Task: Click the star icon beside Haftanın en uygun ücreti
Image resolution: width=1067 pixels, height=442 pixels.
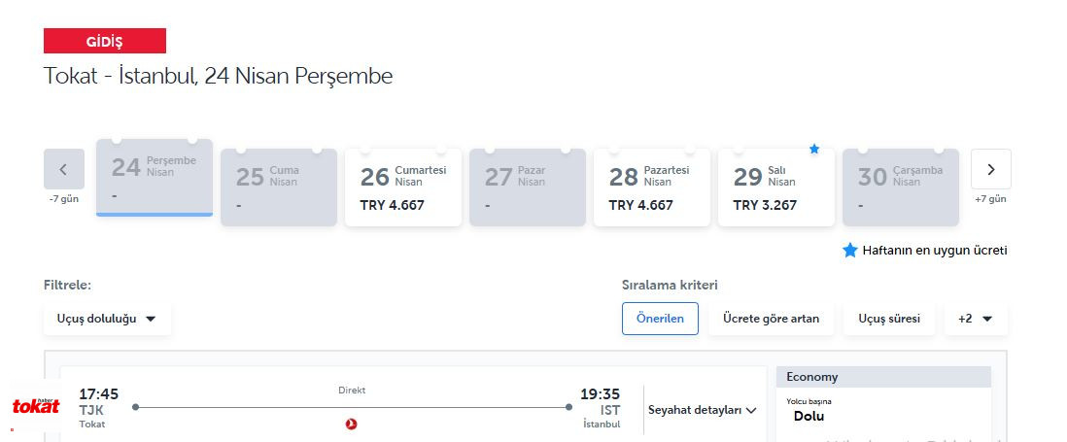Action: coord(850,251)
